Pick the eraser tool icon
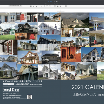The image size is (104, 104). pos(50,6)
